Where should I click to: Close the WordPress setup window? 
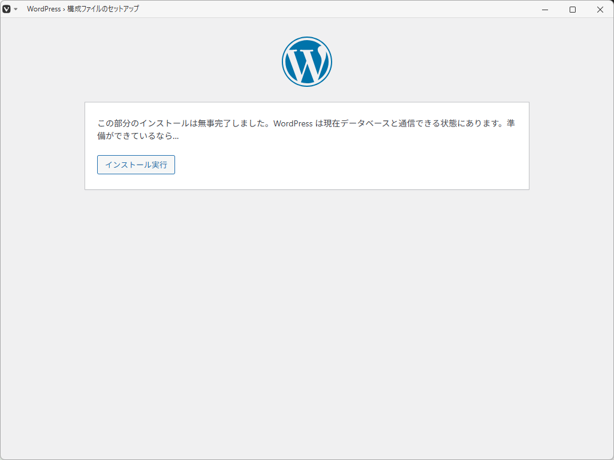(600, 10)
